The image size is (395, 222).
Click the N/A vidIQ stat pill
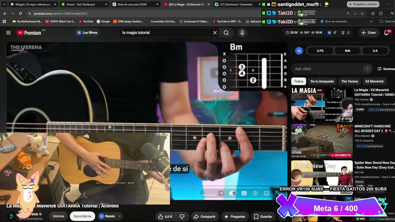348,51
